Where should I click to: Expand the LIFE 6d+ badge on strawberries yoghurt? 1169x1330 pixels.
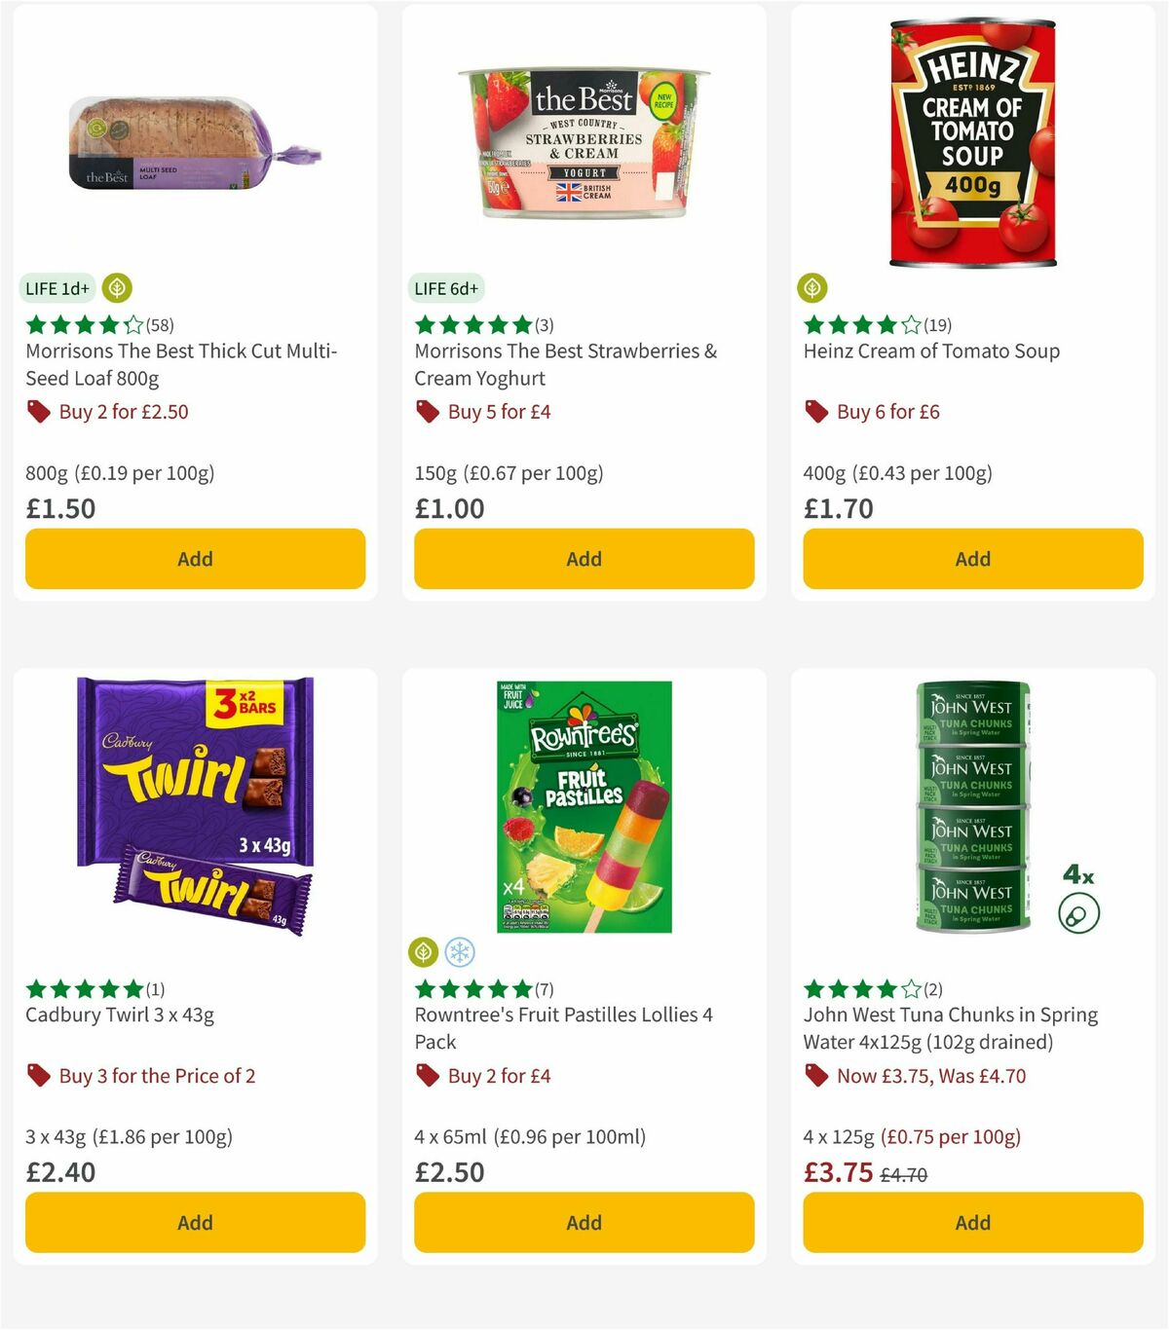(445, 288)
